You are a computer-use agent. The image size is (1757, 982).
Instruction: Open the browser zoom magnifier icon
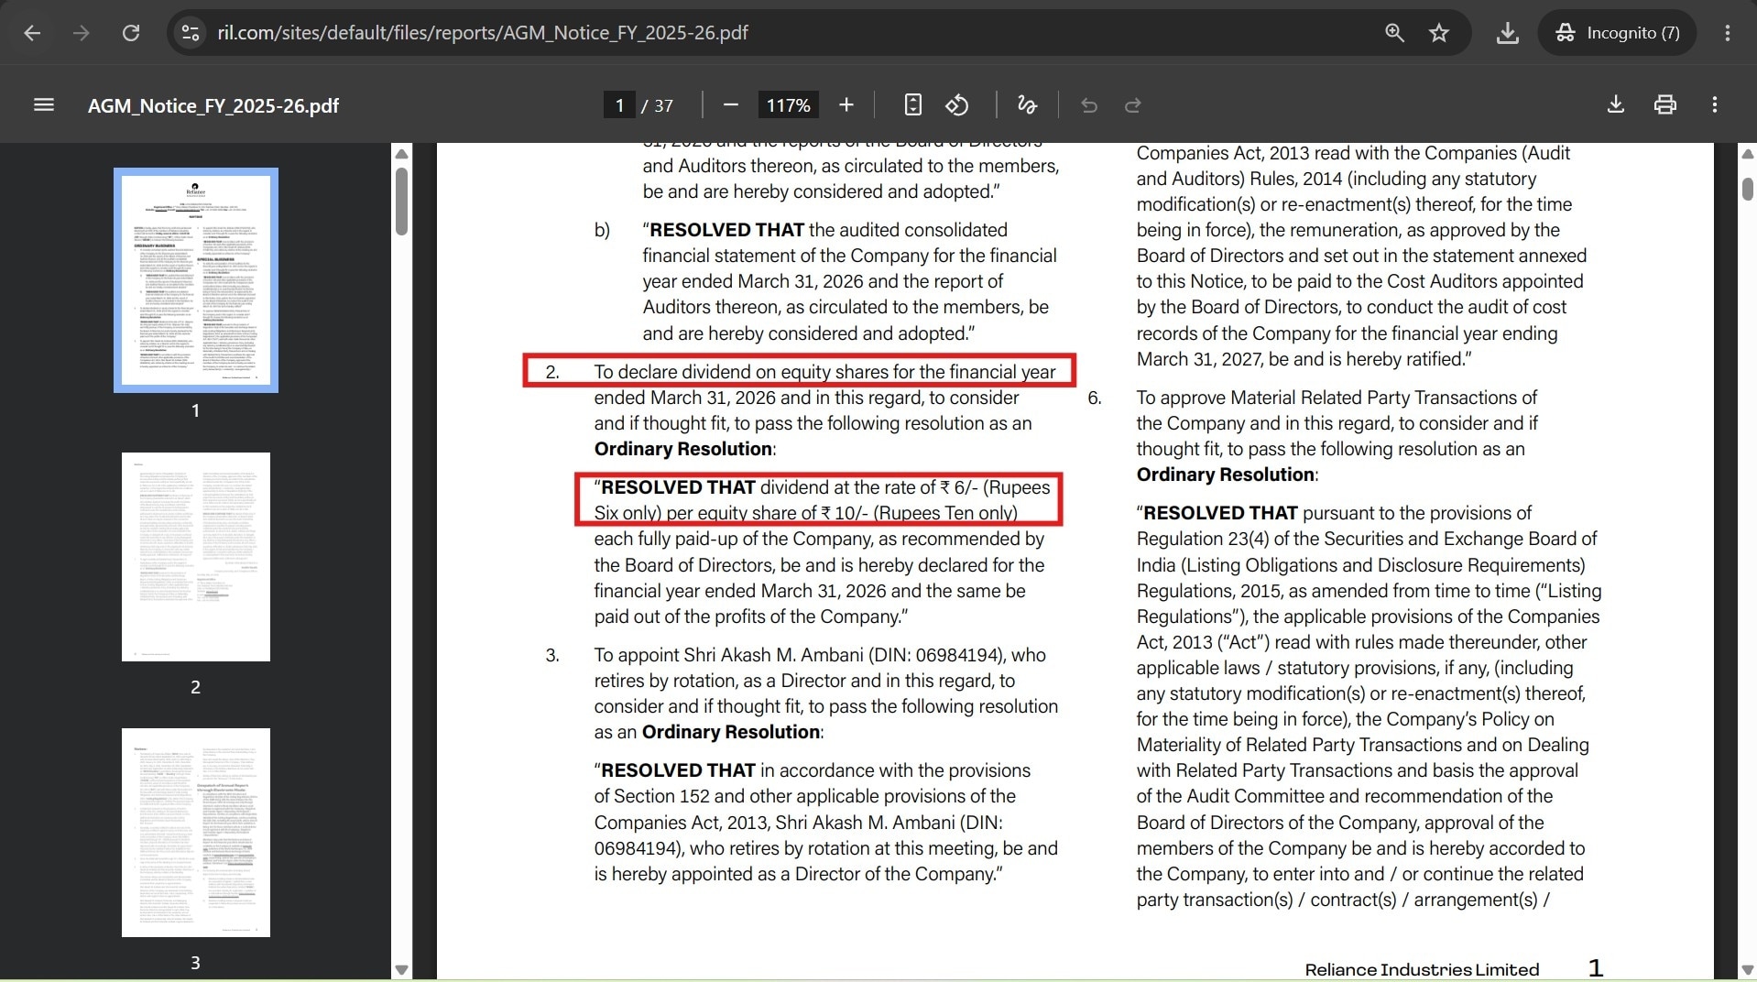coord(1394,33)
